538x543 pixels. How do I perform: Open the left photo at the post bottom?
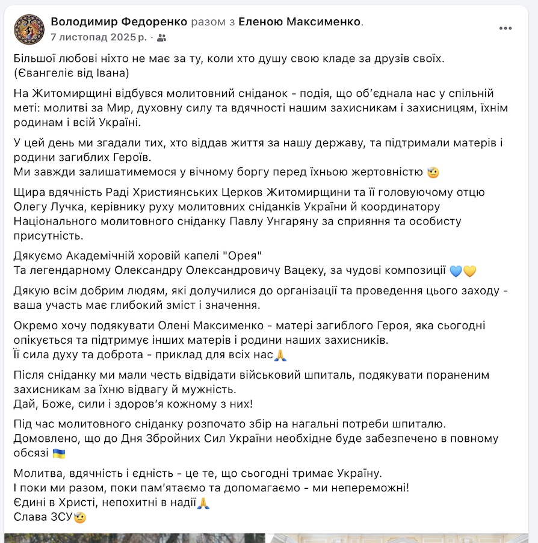[135, 538]
